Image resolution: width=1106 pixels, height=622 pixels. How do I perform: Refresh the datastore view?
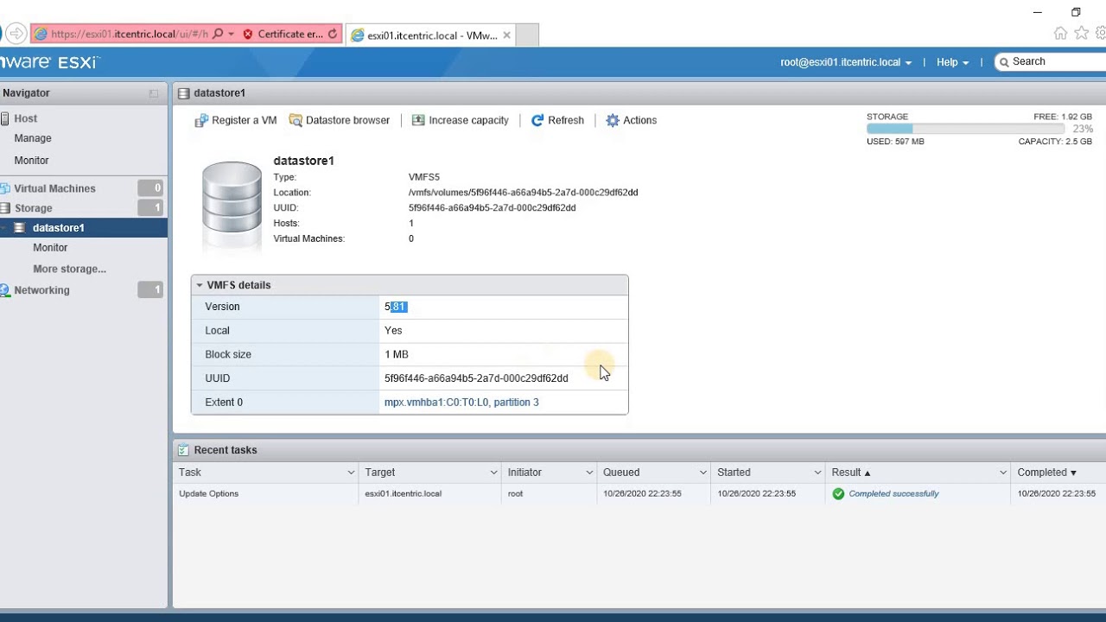click(x=557, y=121)
